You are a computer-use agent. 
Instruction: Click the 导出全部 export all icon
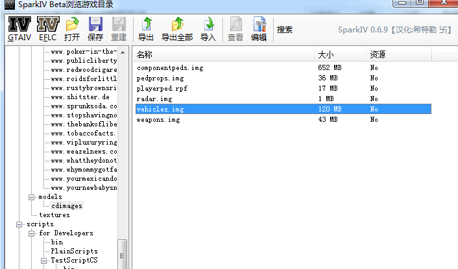click(177, 30)
